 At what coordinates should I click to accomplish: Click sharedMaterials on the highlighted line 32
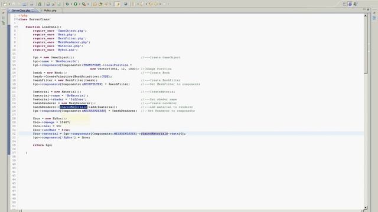(154, 134)
